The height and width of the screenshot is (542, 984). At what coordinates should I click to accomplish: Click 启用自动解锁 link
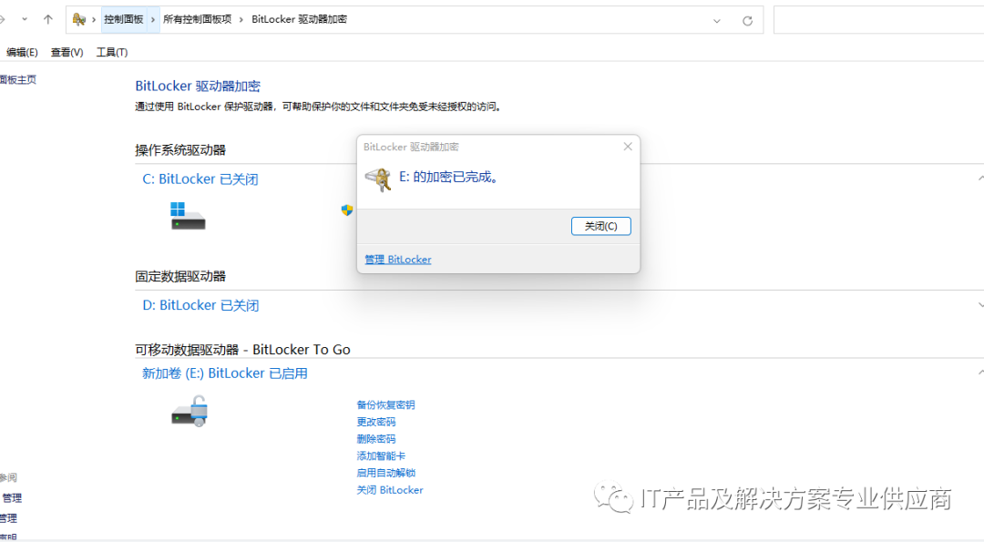pos(386,473)
